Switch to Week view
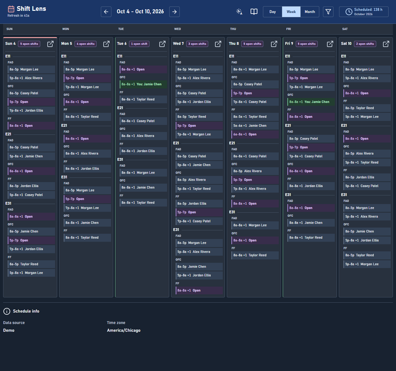The width and height of the screenshot is (396, 371). coord(291,12)
